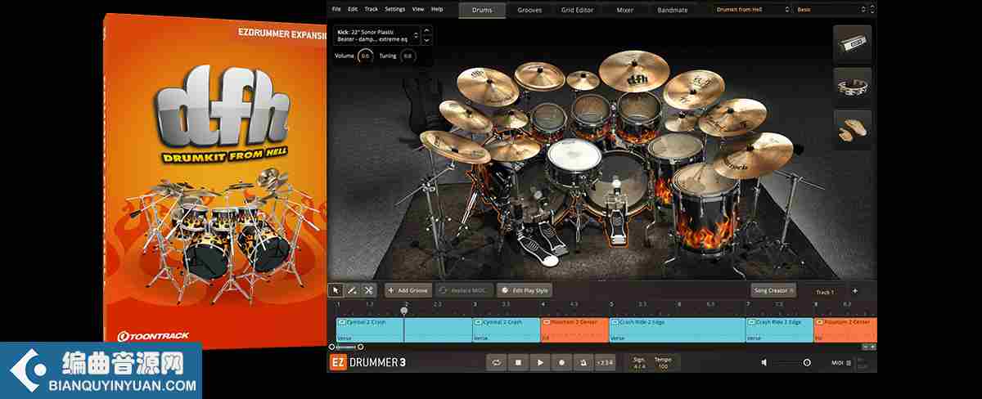Select the Track 1 tab
This screenshot has height=399, width=982.
click(825, 292)
